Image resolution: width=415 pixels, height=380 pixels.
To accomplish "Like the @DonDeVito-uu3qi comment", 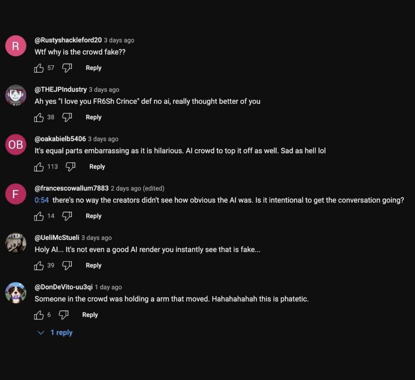I will (x=39, y=315).
